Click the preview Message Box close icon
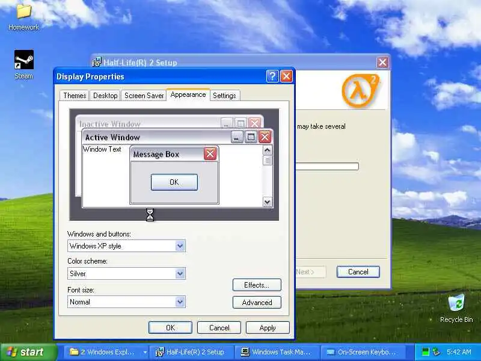This screenshot has width=481, height=361. pos(210,154)
